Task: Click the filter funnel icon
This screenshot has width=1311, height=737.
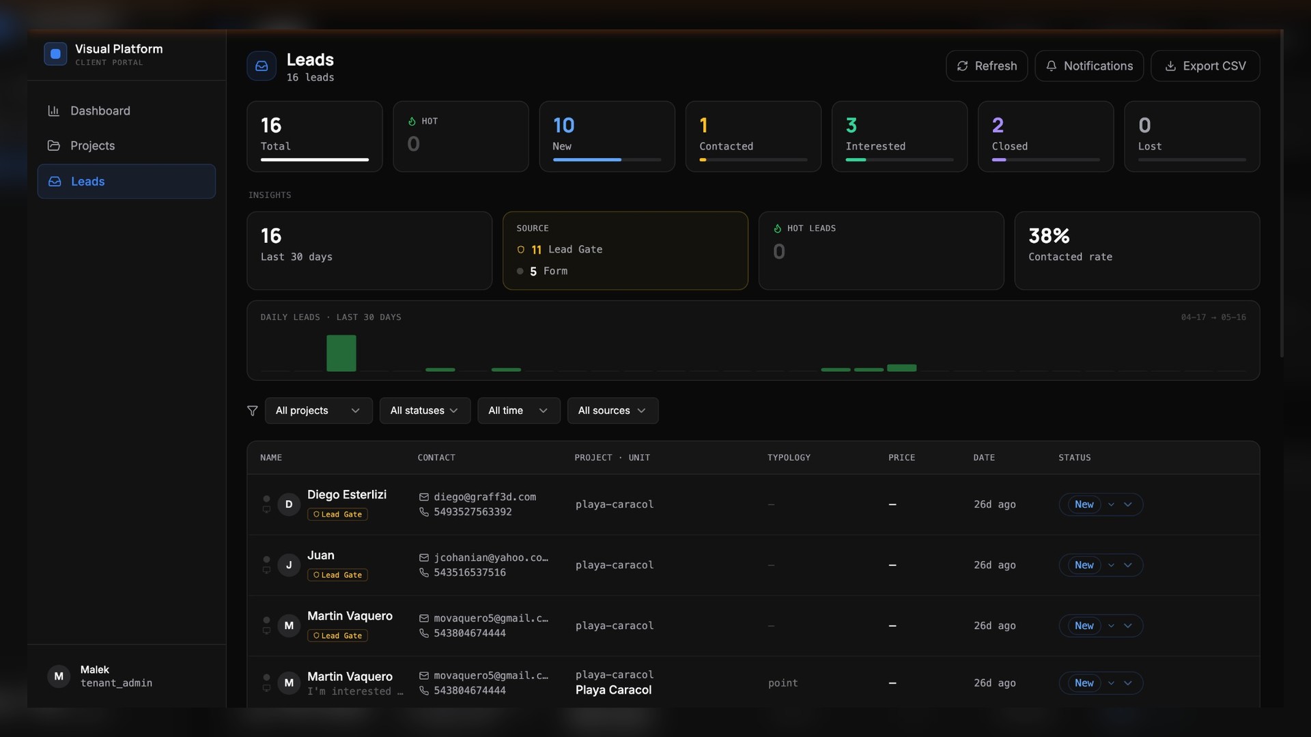Action: click(x=252, y=411)
